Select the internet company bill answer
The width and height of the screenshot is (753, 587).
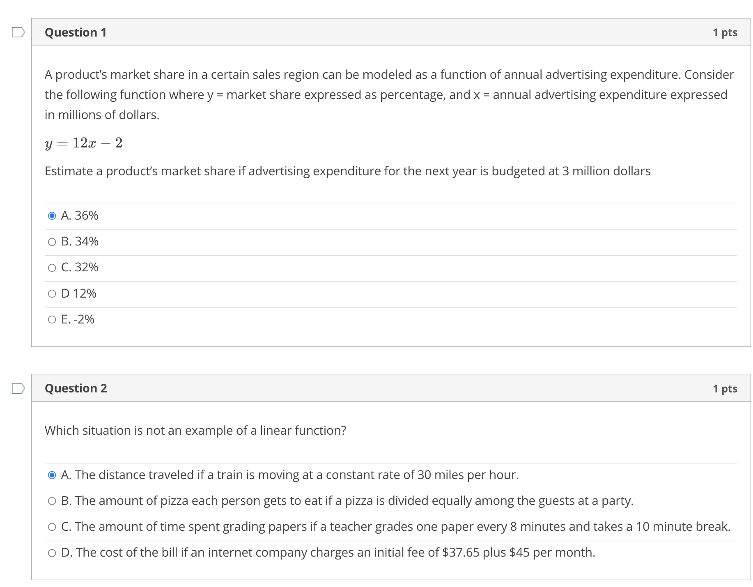coord(52,553)
